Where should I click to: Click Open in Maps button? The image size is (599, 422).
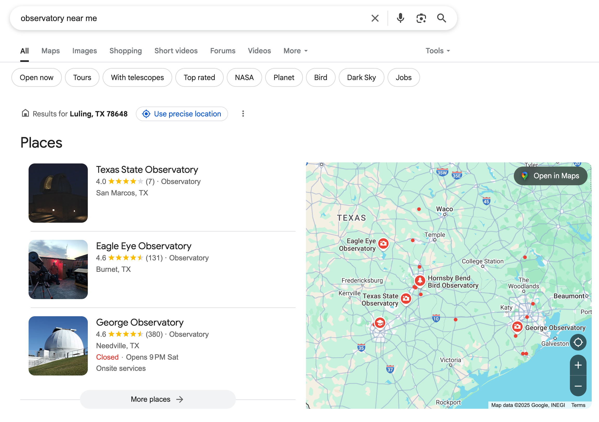550,176
